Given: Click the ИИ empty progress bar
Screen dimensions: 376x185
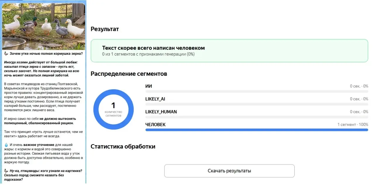Looking at the screenshot, I should coord(257,91).
